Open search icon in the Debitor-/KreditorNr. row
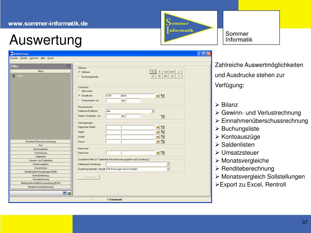This screenshot has height=233, width=311. click(163, 116)
